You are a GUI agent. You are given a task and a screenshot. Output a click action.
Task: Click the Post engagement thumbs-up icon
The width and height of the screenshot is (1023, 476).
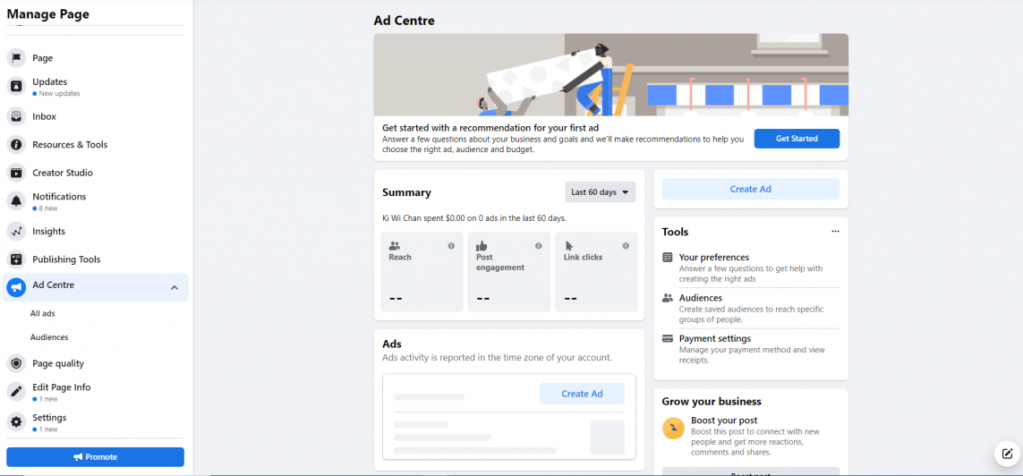pyautogui.click(x=482, y=246)
